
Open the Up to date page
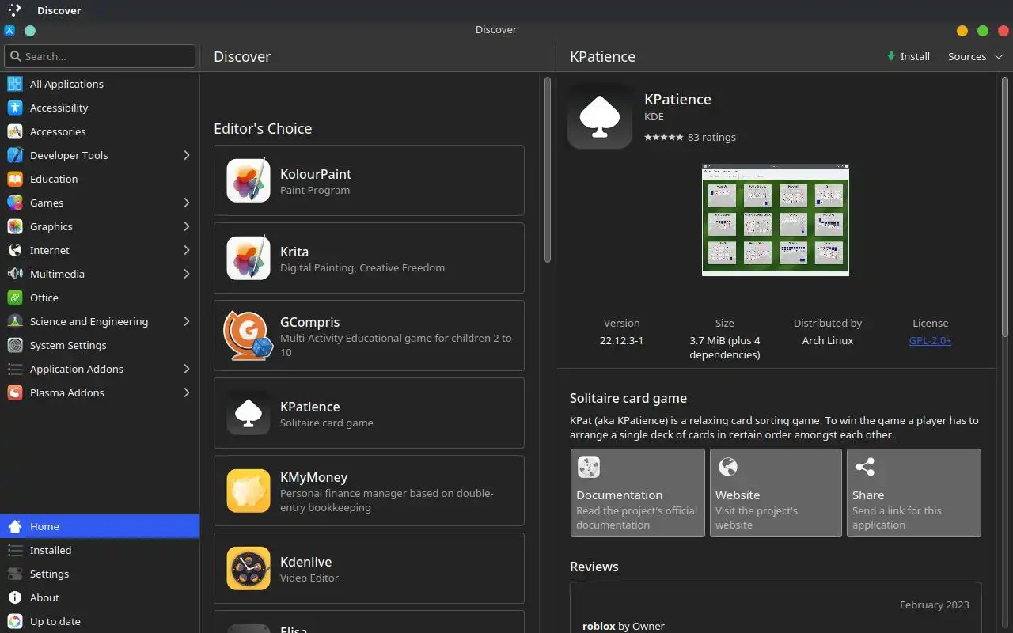[100, 621]
